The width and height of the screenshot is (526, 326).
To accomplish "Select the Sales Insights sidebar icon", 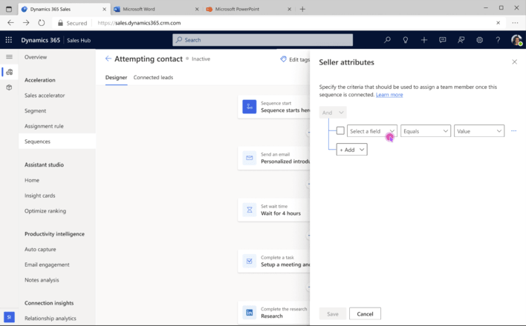I will [x=10, y=72].
